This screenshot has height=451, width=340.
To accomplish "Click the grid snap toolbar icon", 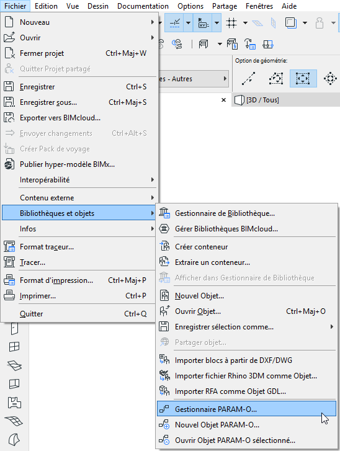I will point(231,23).
